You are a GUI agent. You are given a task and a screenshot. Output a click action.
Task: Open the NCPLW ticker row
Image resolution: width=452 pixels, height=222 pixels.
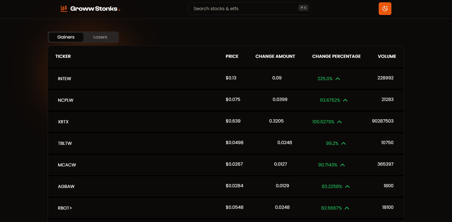pos(226,100)
